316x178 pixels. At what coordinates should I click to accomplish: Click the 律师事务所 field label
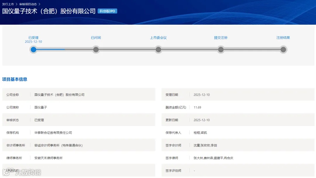[x=14, y=158]
